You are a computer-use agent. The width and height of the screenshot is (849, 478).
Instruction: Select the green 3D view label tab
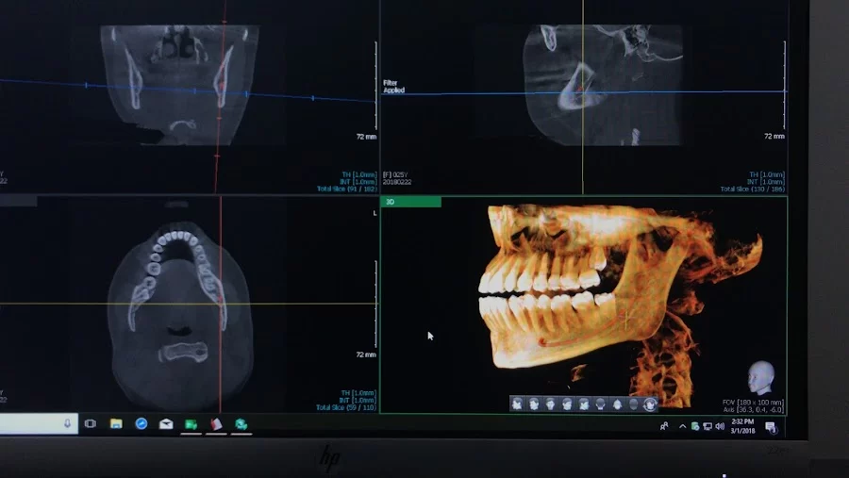tap(411, 202)
